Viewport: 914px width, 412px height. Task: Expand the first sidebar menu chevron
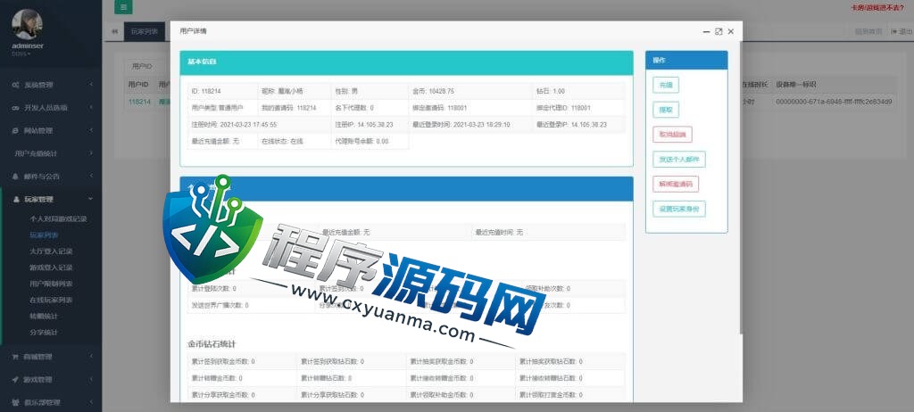(x=91, y=85)
